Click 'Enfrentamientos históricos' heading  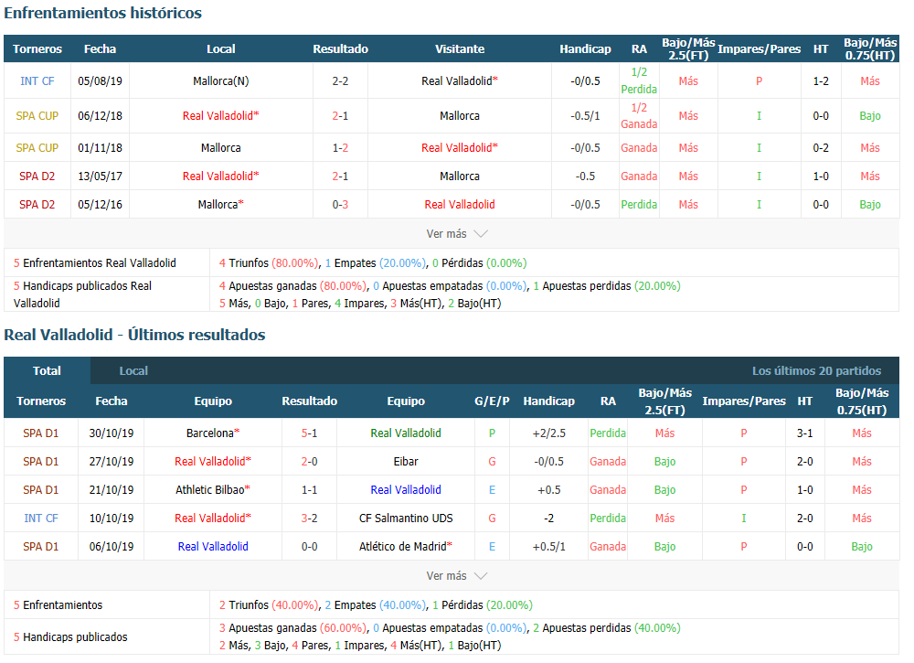point(102,13)
